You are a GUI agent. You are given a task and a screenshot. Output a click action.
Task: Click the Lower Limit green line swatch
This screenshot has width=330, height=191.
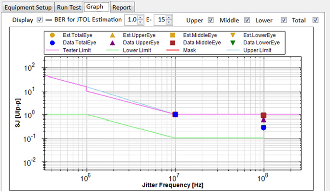coord(113,50)
